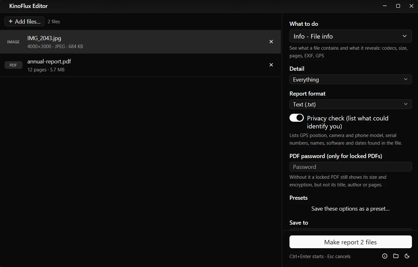
Task: Open the Report format dropdown
Action: tap(351, 104)
